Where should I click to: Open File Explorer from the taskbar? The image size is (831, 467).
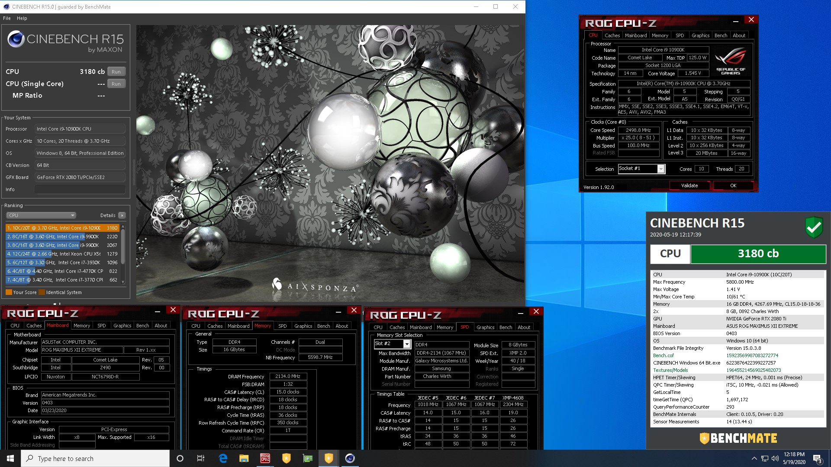[x=244, y=458]
